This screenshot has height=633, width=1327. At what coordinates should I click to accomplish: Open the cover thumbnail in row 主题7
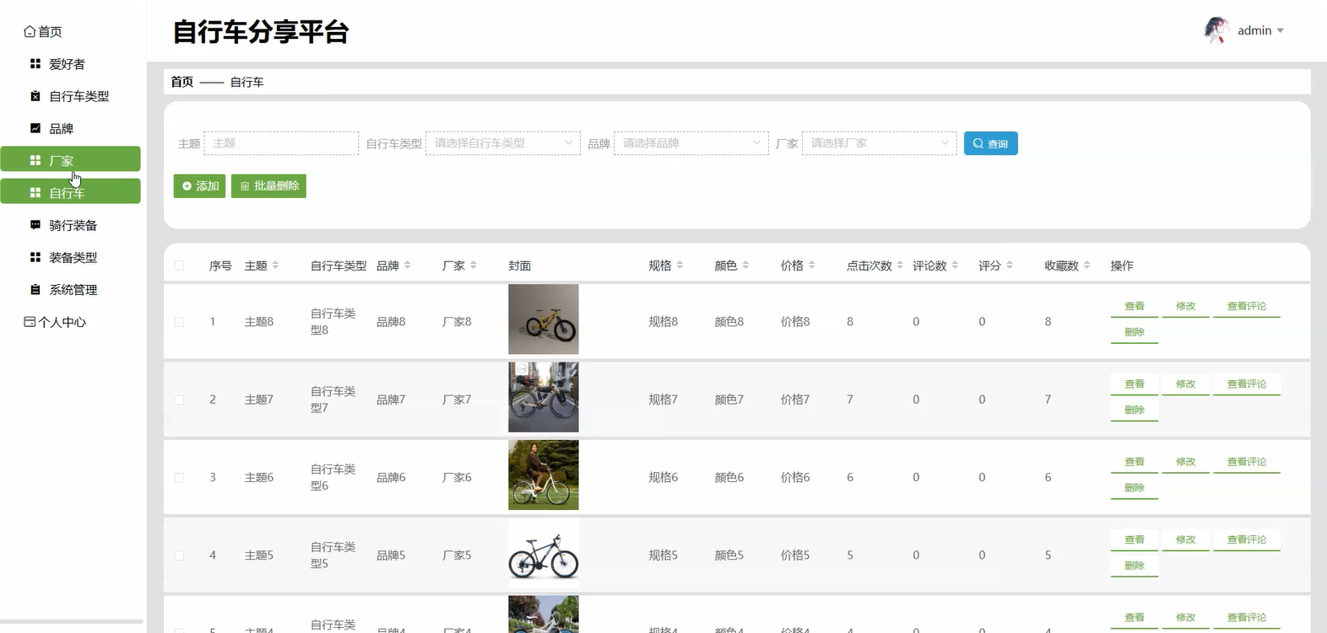point(544,397)
